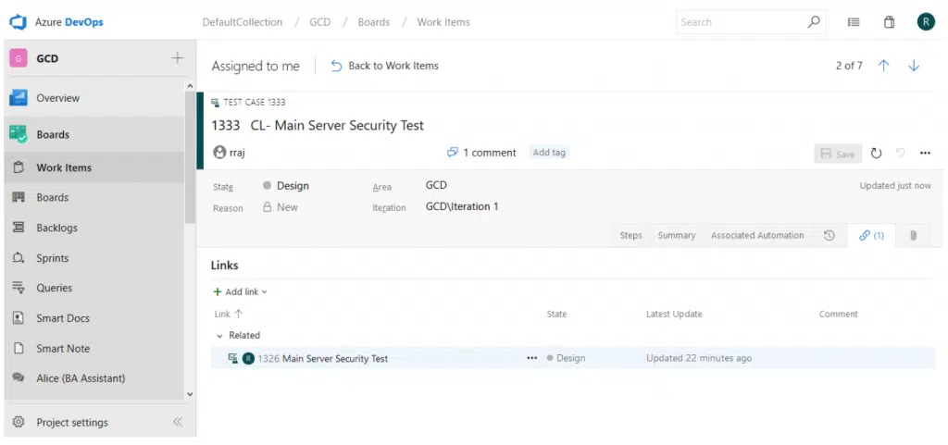Open more options for linked item 1326
This screenshot has width=948, height=445.
(x=531, y=358)
